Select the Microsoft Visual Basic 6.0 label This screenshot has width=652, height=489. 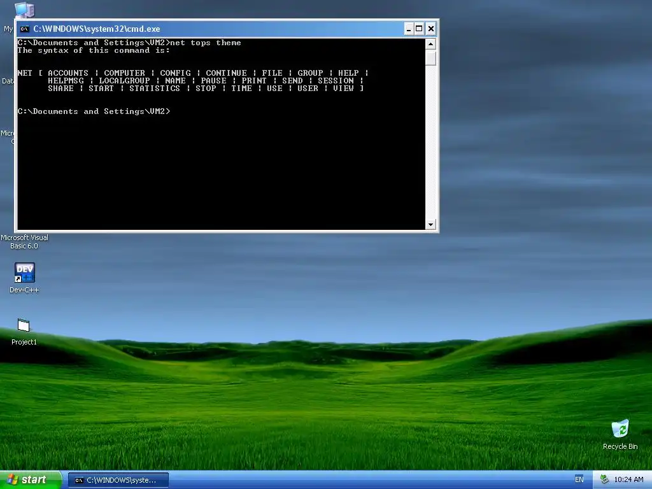click(25, 241)
